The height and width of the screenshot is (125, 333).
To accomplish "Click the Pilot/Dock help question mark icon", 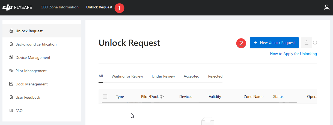I will tap(162, 97).
